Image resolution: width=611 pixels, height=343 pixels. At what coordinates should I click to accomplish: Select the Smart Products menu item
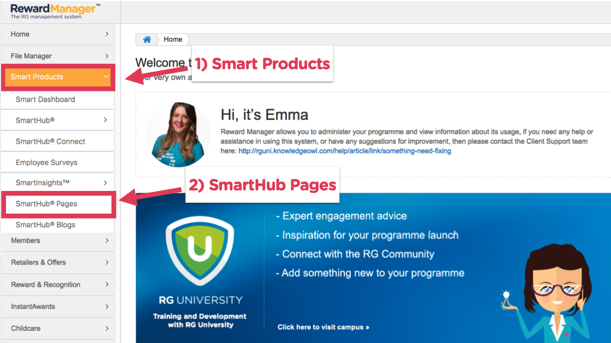coord(57,77)
